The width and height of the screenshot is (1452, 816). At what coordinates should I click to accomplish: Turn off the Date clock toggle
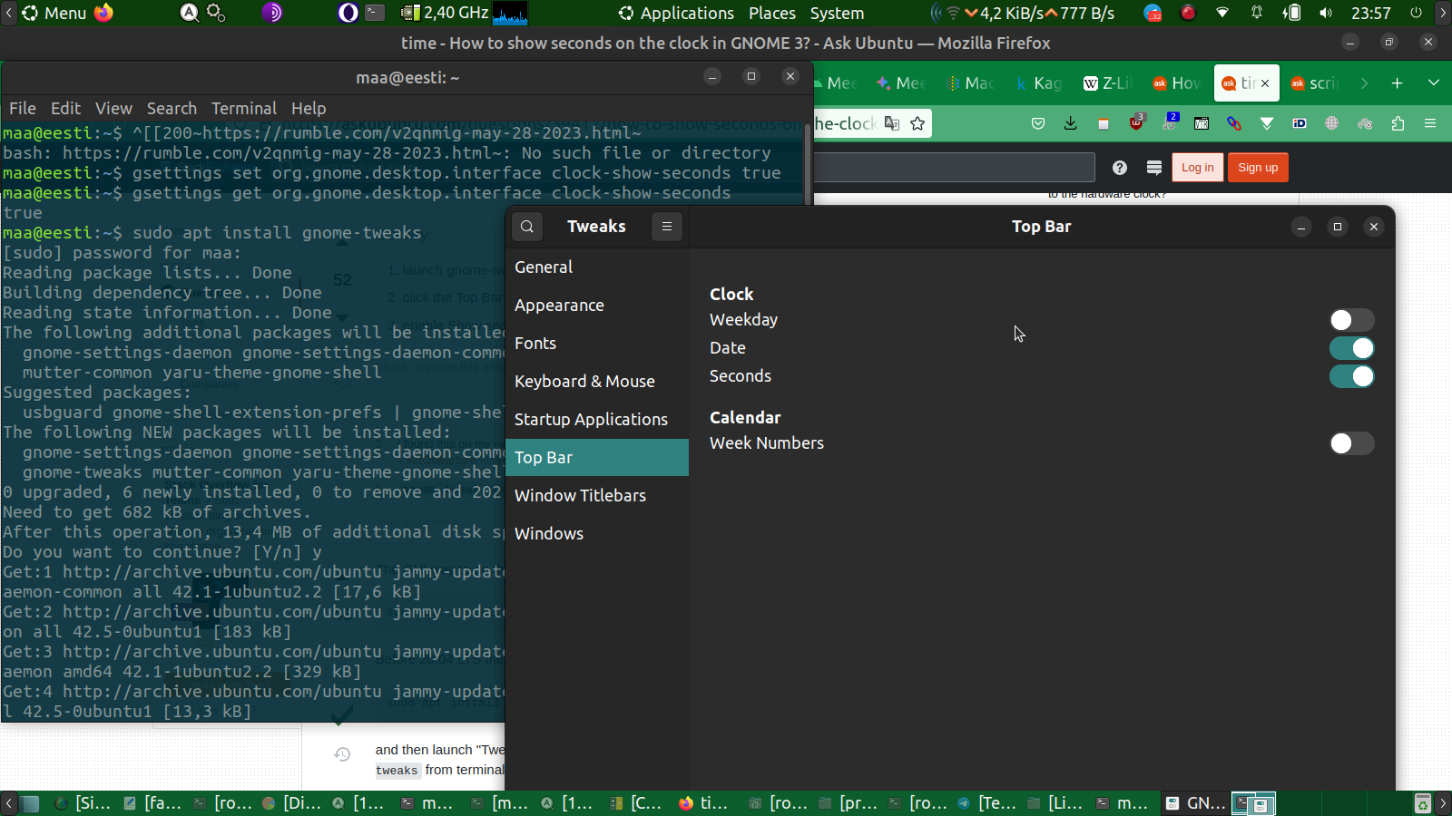pyautogui.click(x=1351, y=348)
